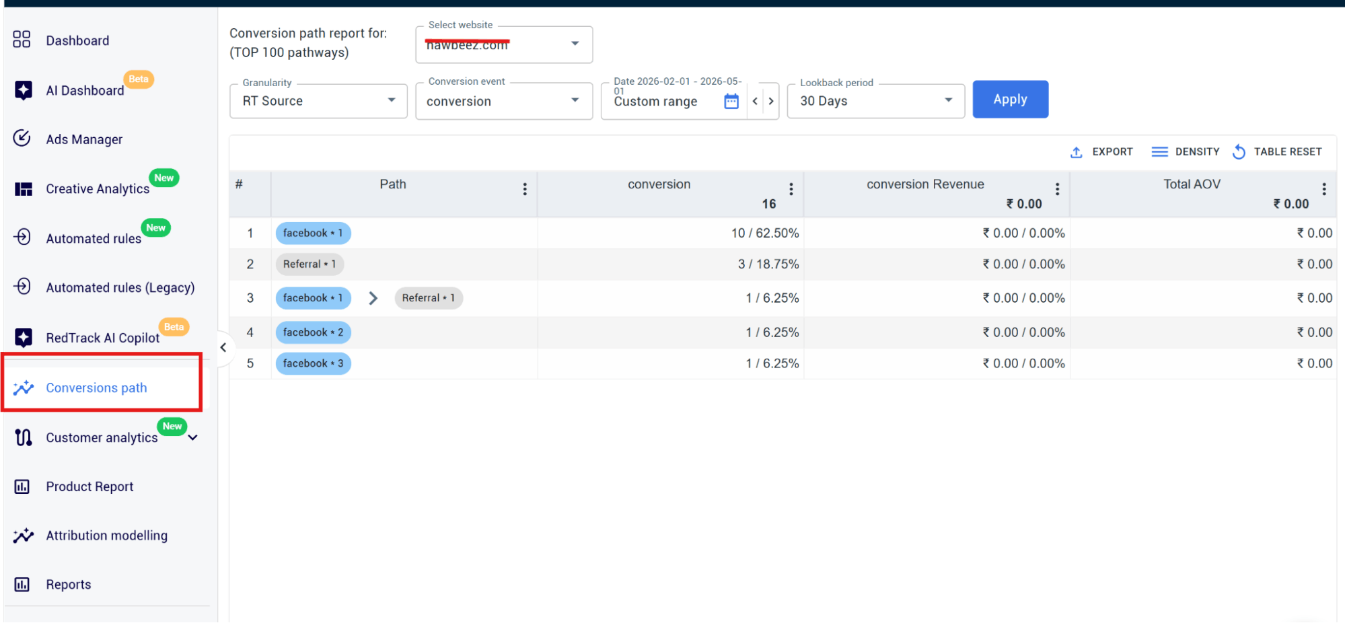Open the Lookback period dropdown
The image size is (1345, 623).
(x=875, y=101)
